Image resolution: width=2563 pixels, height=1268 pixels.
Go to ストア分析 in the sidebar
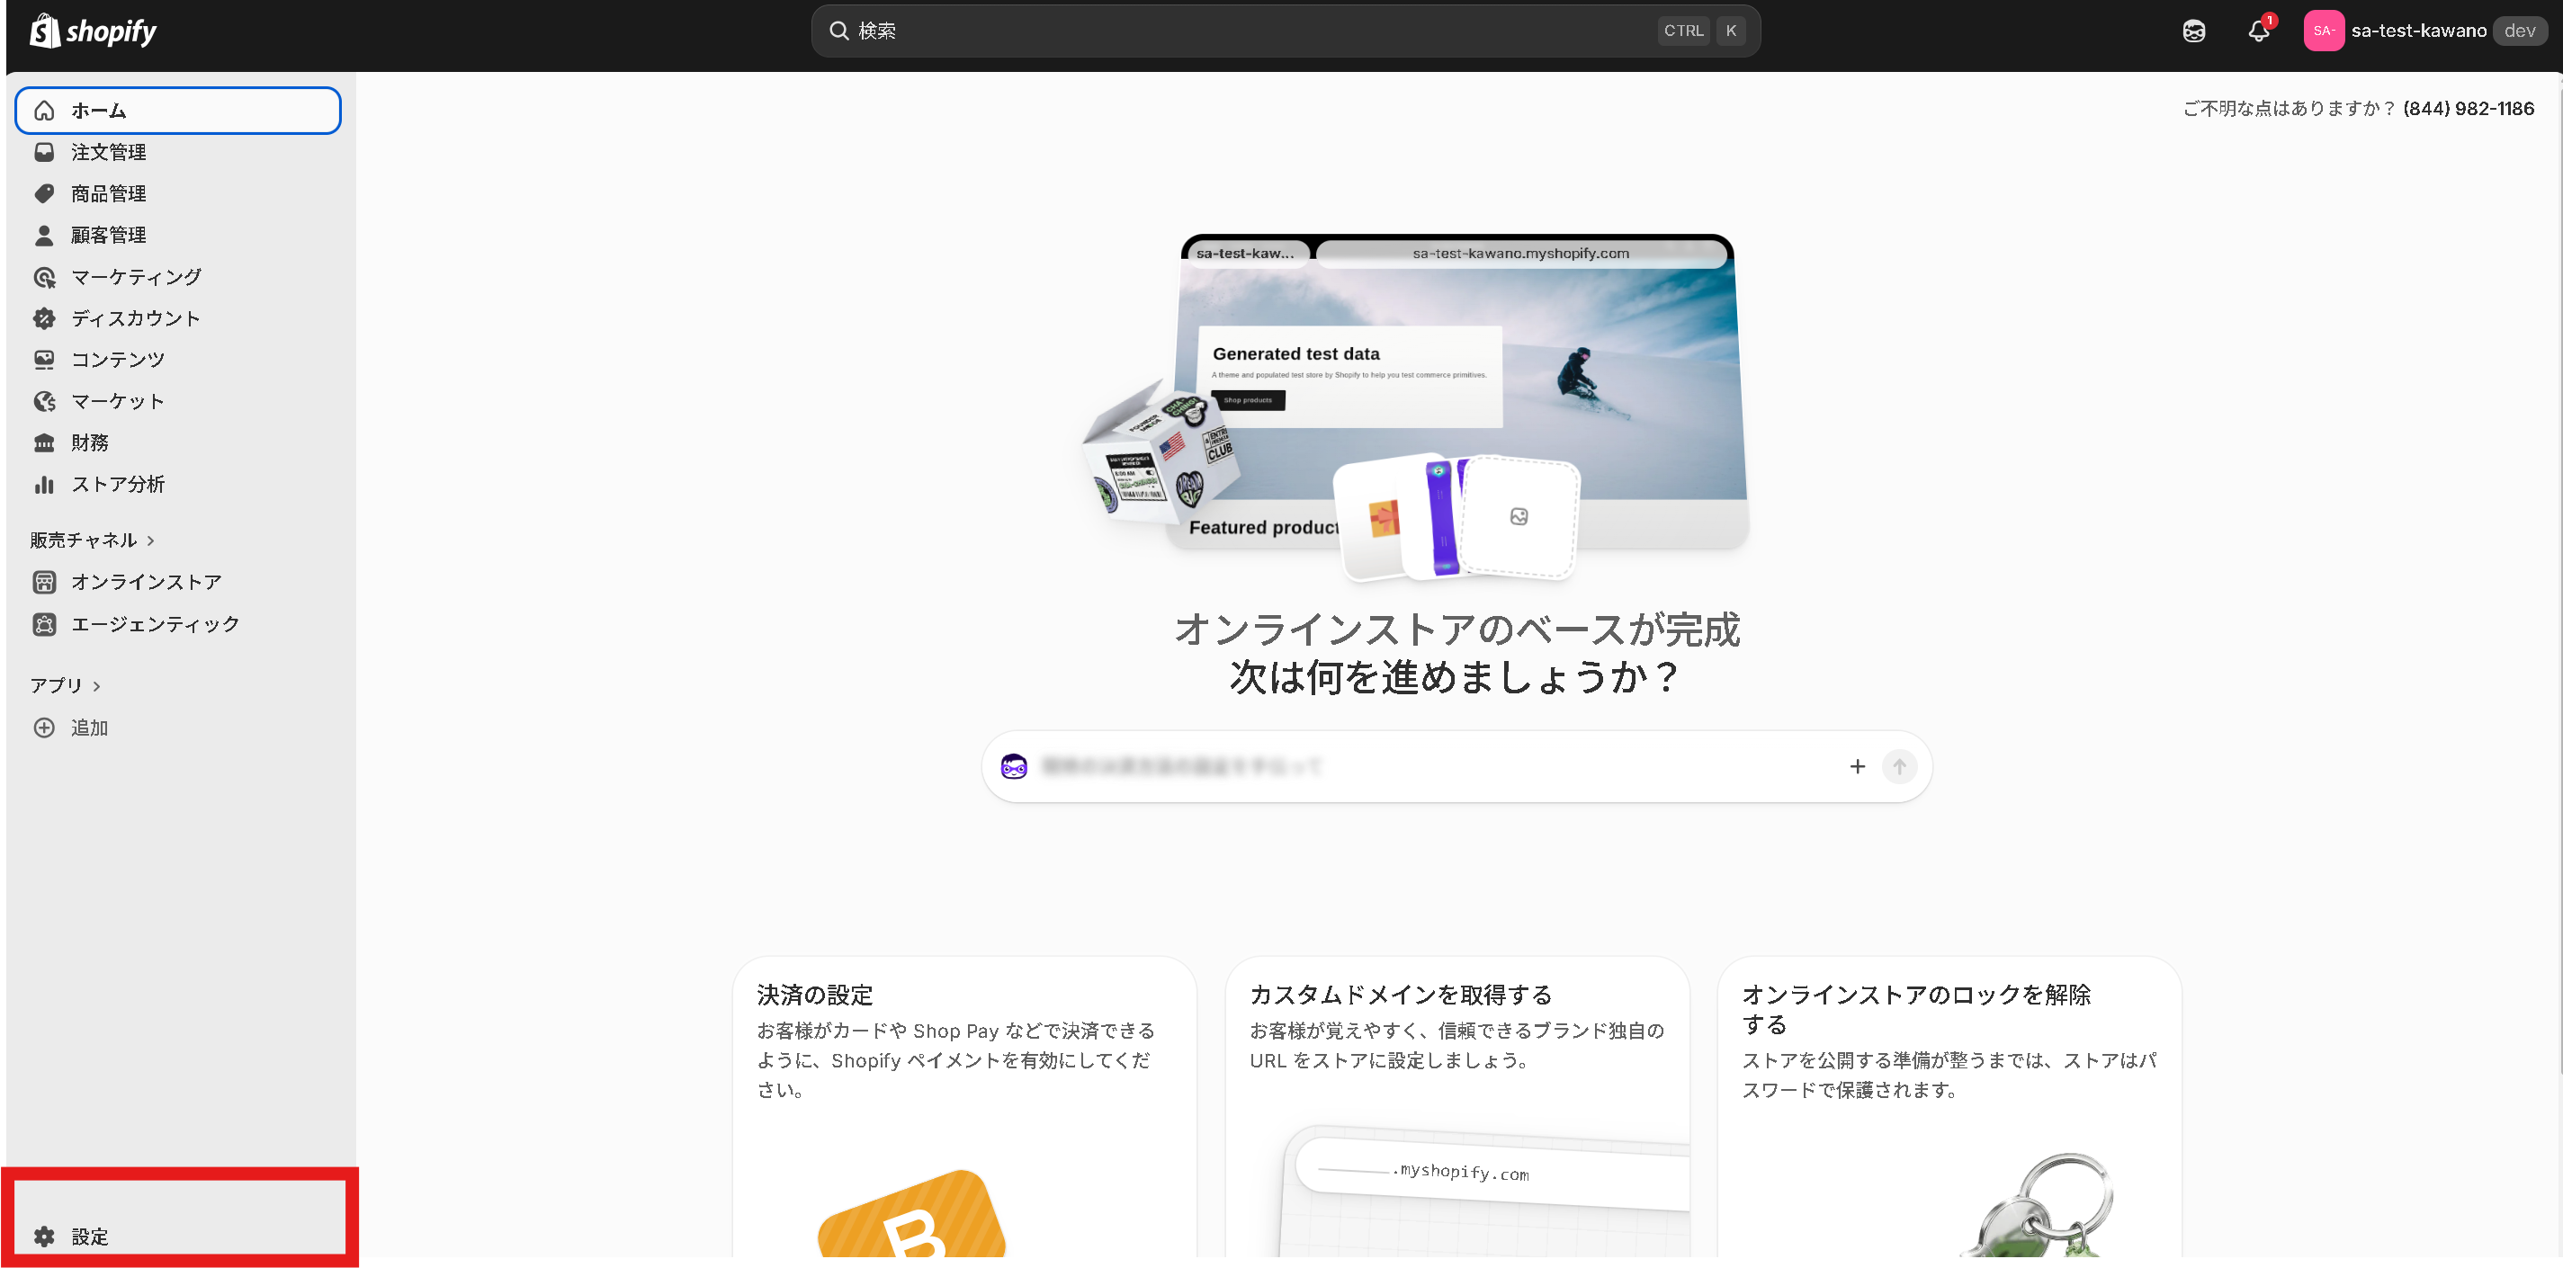[x=178, y=486]
